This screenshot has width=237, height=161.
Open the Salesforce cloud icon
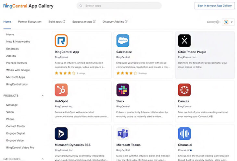click(123, 40)
